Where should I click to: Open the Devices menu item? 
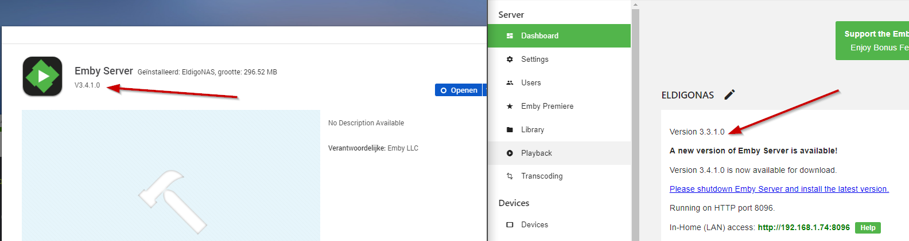pyautogui.click(x=559, y=224)
